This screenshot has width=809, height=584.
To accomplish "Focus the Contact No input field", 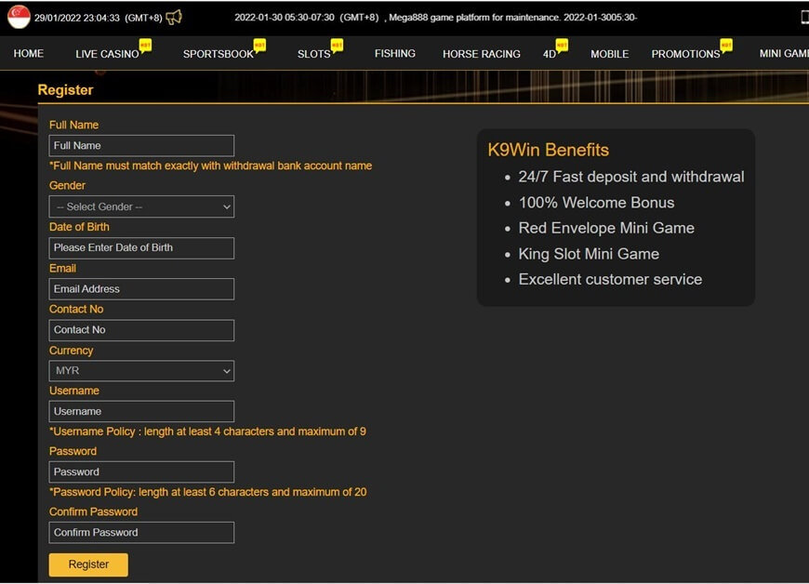I will tap(141, 330).
